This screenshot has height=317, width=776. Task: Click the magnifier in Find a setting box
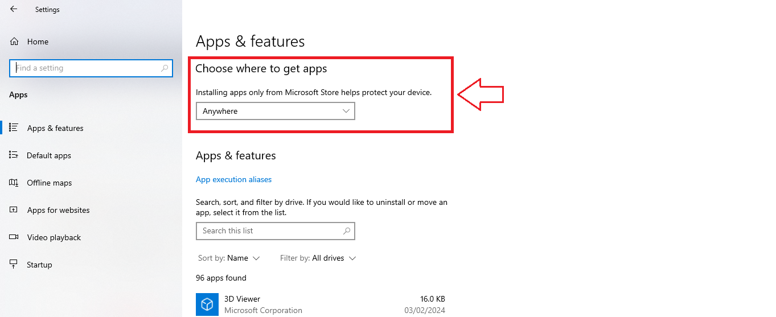pos(165,68)
